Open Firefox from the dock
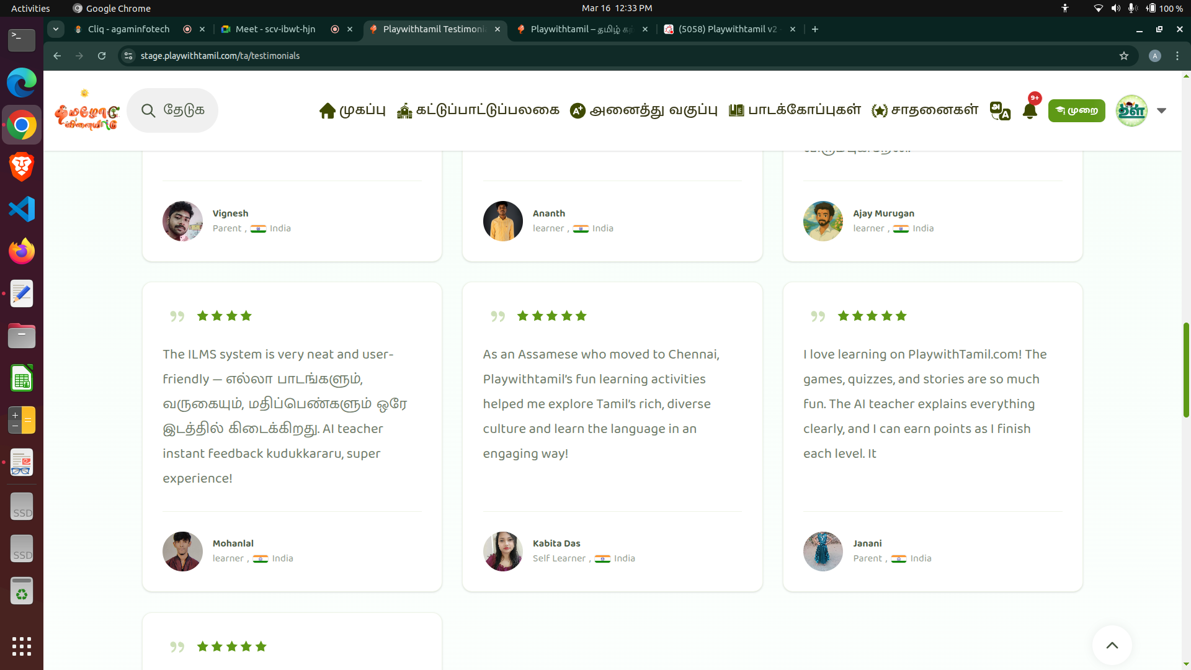Screen dimensions: 1191x670 tap(22, 251)
